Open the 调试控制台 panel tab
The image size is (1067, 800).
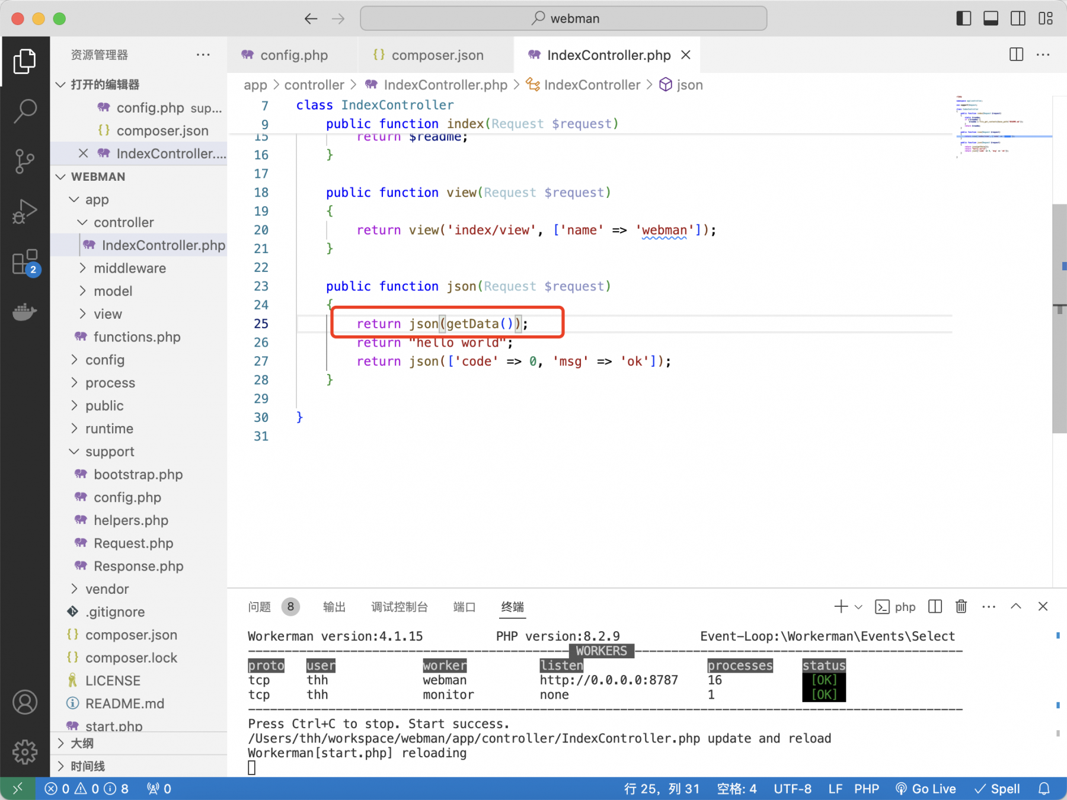[x=399, y=607]
